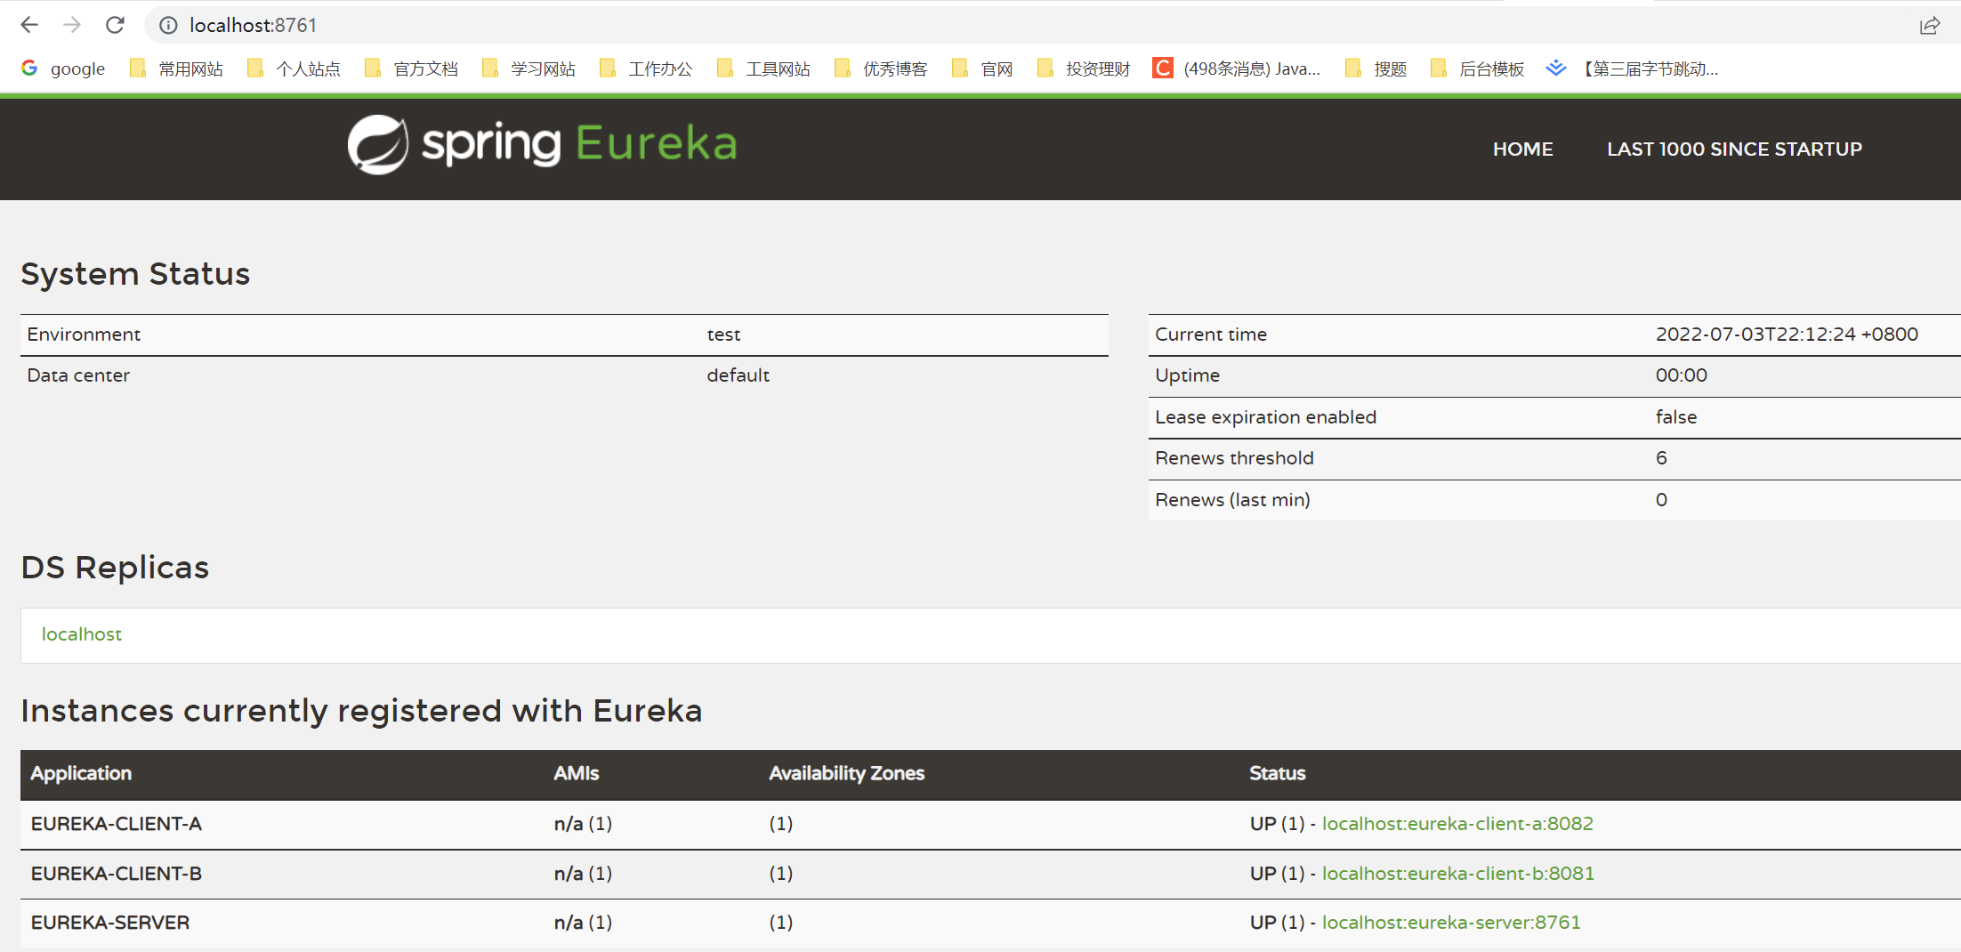Select the Data center value default
This screenshot has height=952, width=1961.
pyautogui.click(x=738, y=375)
